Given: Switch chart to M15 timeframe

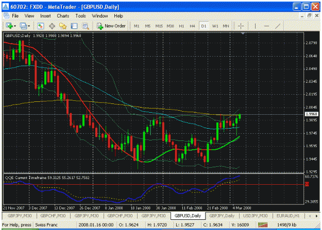Looking at the screenshot, I should pyautogui.click(x=159, y=26).
